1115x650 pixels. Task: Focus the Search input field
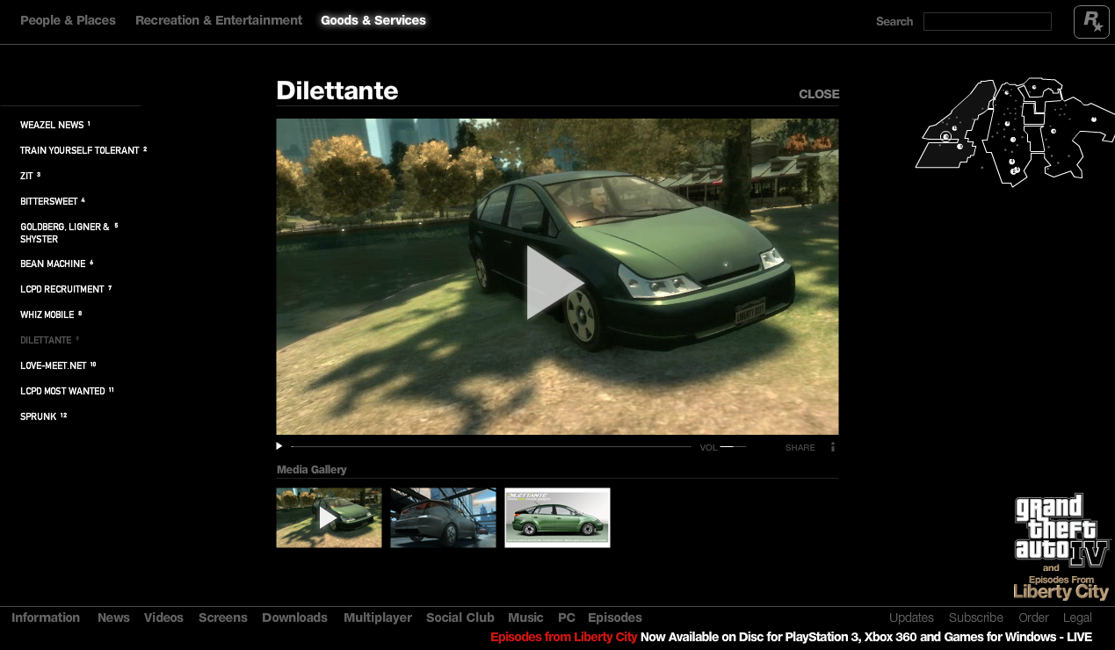click(988, 22)
